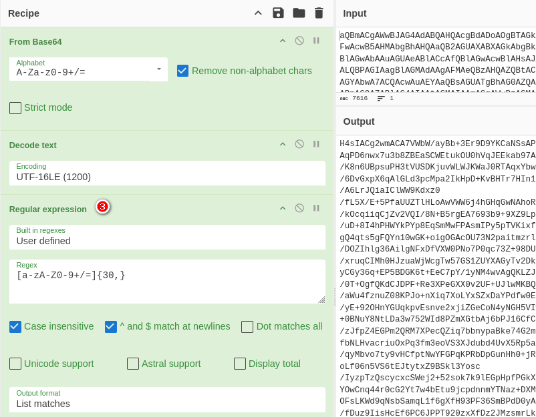Click output line starting /A6LrJQiaIClWW9Kdxz0
536x417 pixels.
pyautogui.click(x=390, y=190)
